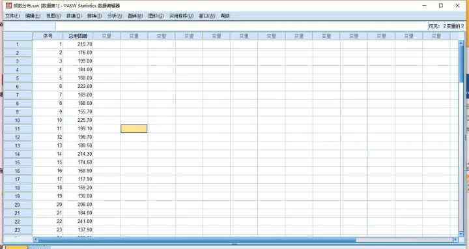469x249 pixels.
Task: Select the active yellow data view tab at bottom
Action: 17,247
